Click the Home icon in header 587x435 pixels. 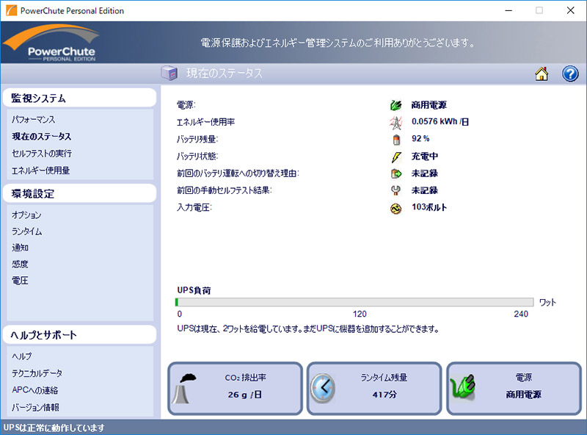pos(542,73)
